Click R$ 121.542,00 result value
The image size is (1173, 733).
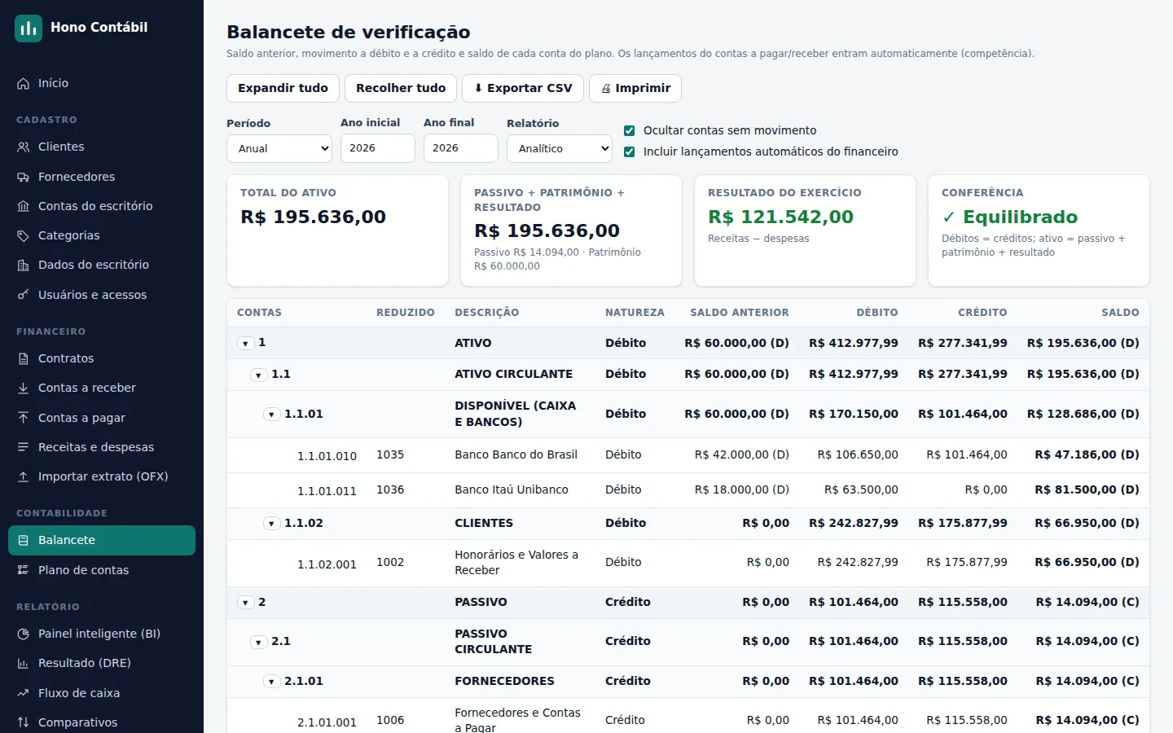tap(780, 217)
